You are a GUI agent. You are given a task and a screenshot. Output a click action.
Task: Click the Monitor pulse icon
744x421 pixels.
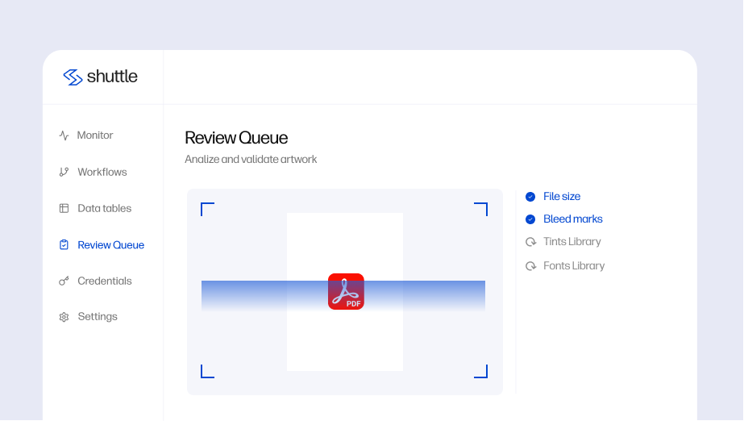click(x=64, y=135)
